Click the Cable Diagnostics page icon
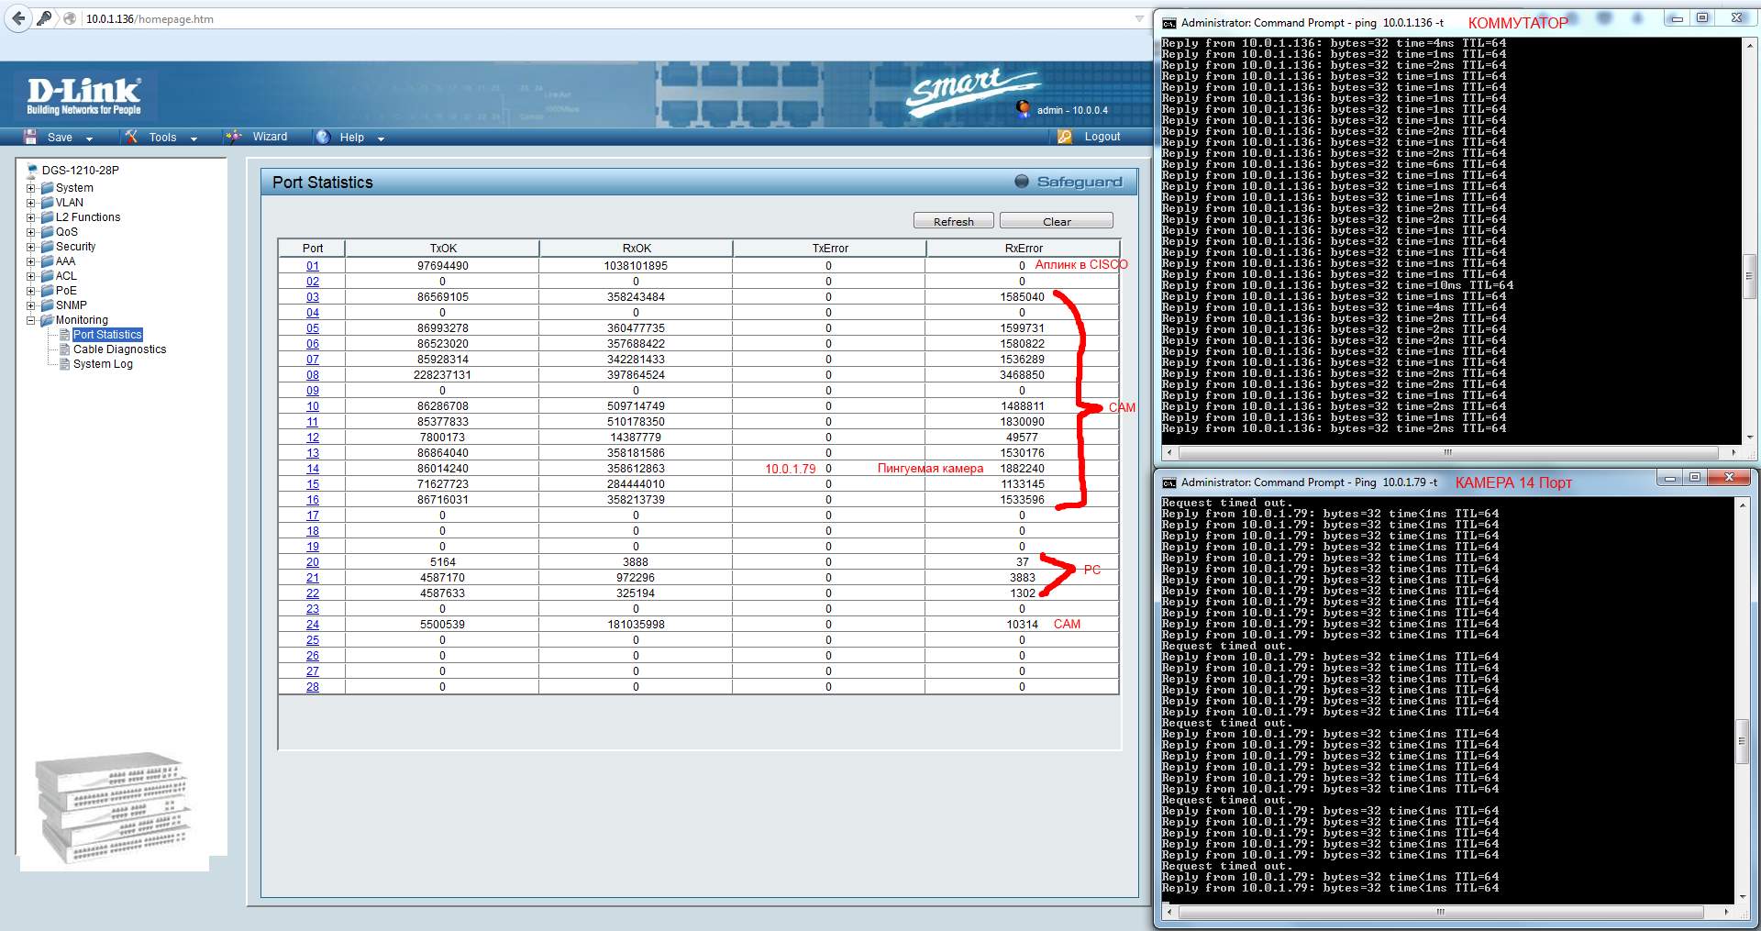The width and height of the screenshot is (1761, 931). click(65, 349)
